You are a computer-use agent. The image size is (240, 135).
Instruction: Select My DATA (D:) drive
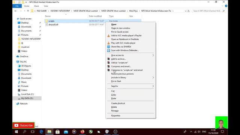[27, 98]
